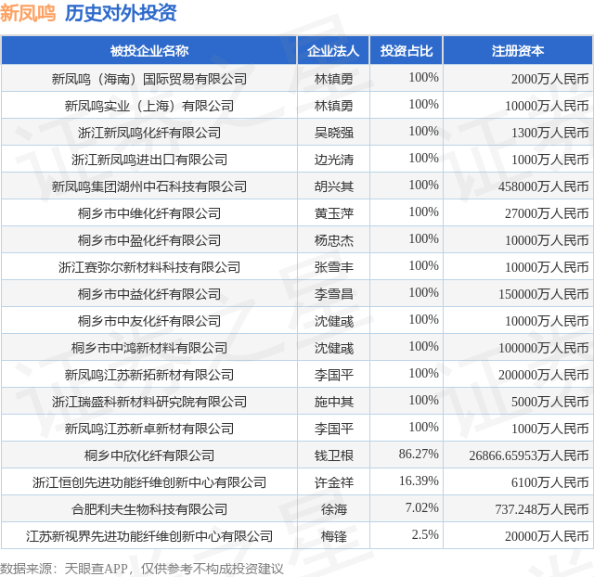Select 江苏新视界先进功能纤维创新中心有限公司 cell
Image resolution: width=594 pixels, height=577 pixels.
pos(149,536)
